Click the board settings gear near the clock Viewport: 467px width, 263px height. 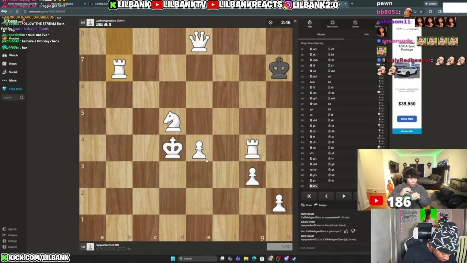coord(295,22)
